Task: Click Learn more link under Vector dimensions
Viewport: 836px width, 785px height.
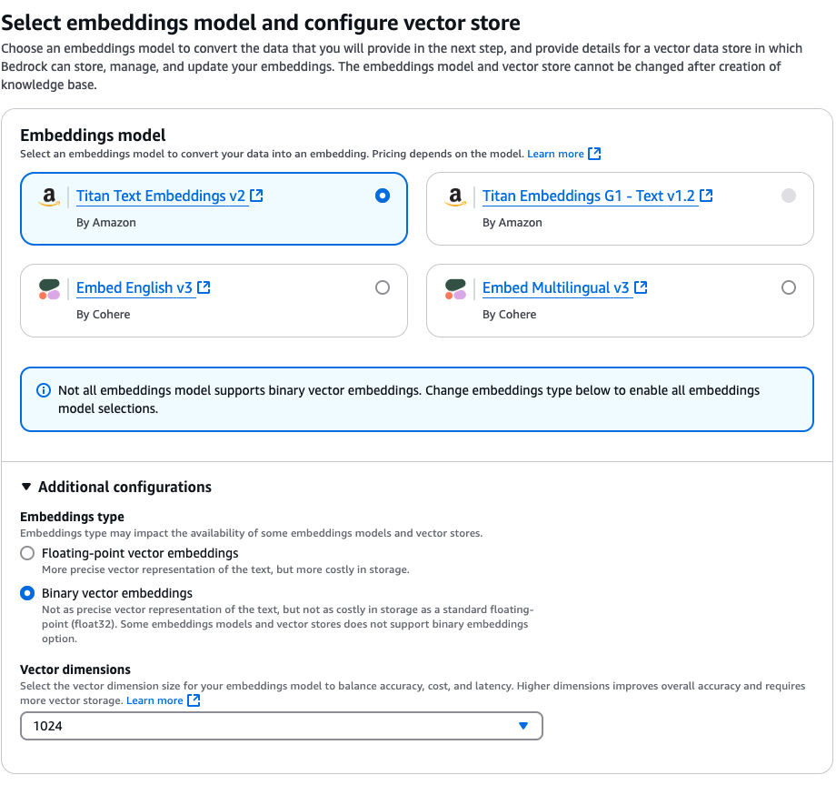Action: coord(154,700)
